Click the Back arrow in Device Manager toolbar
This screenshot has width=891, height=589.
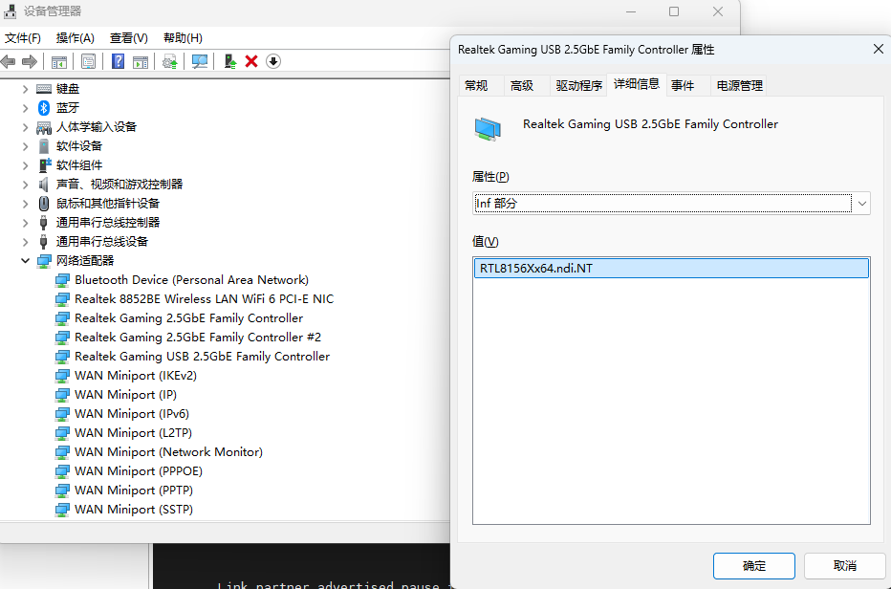point(8,61)
